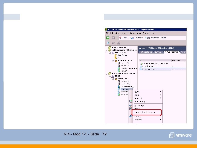Screen dimensions: 197x148
Task: Select FTDemo-CLAR_52 in inventory tree
Action: click(x=128, y=87)
